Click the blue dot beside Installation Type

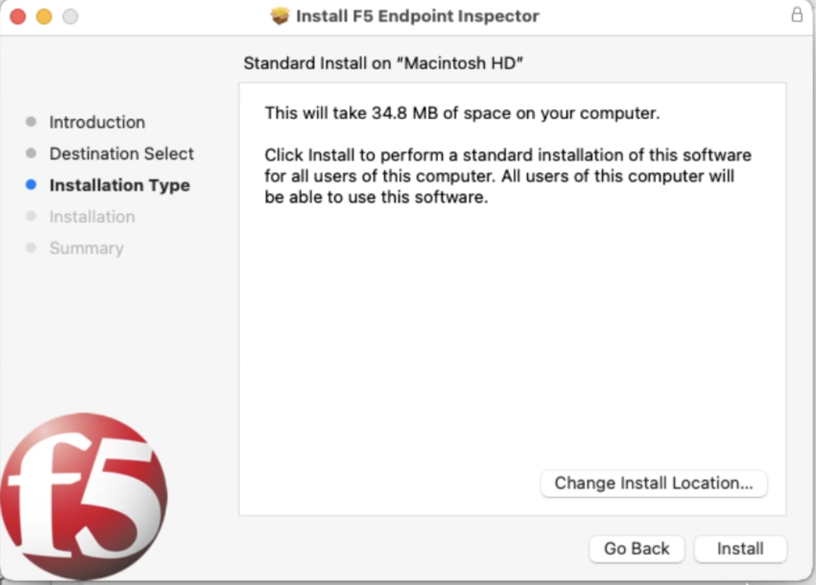pos(30,185)
